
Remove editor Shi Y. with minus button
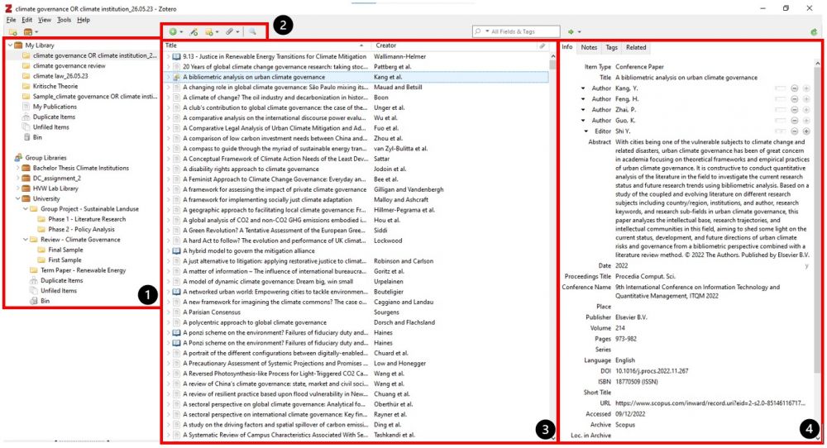(794, 131)
